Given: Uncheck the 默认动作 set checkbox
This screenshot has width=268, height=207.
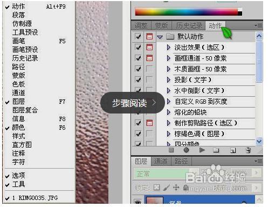Looking at the screenshot, I should coord(138,36).
